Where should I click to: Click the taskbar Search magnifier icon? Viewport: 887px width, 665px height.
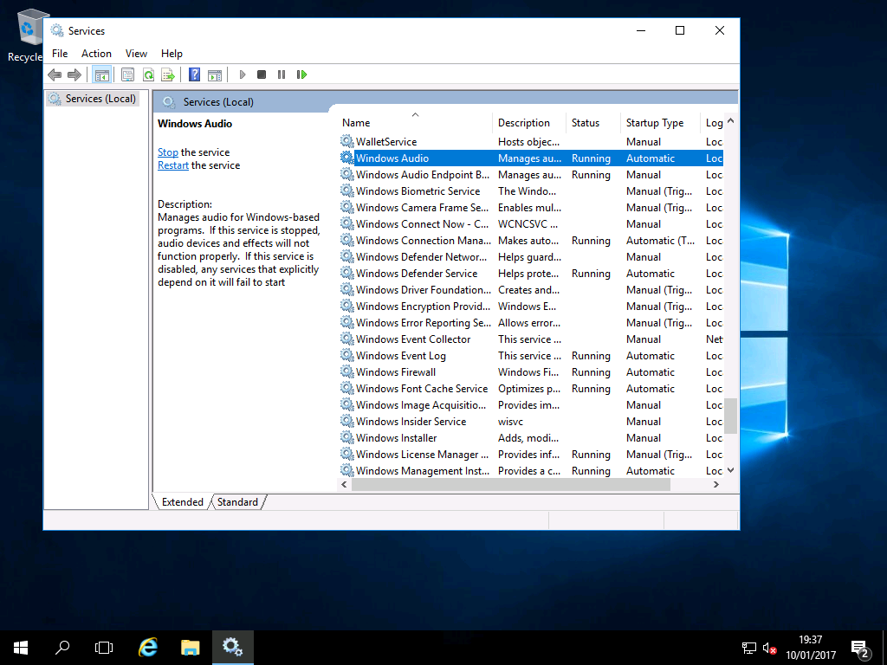[62, 648]
